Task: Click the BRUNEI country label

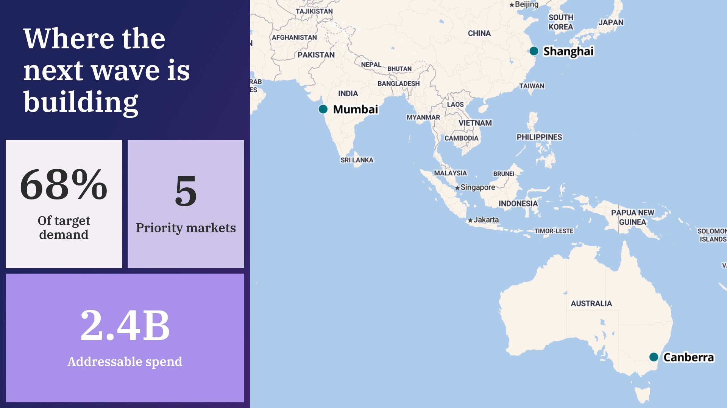Action: [504, 174]
